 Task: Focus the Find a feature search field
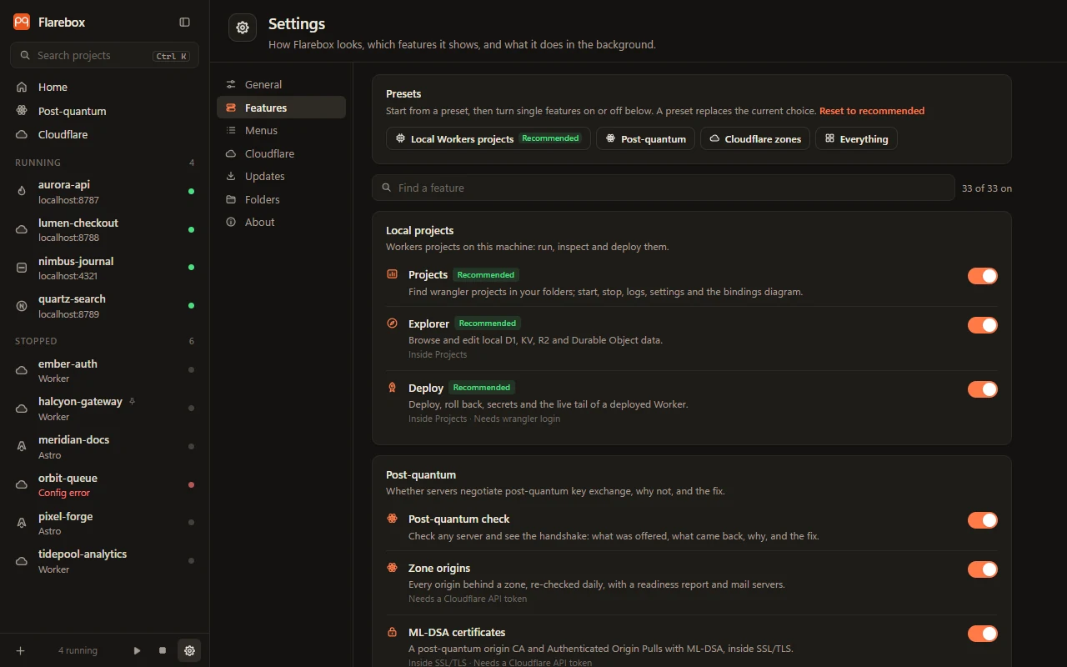point(664,188)
